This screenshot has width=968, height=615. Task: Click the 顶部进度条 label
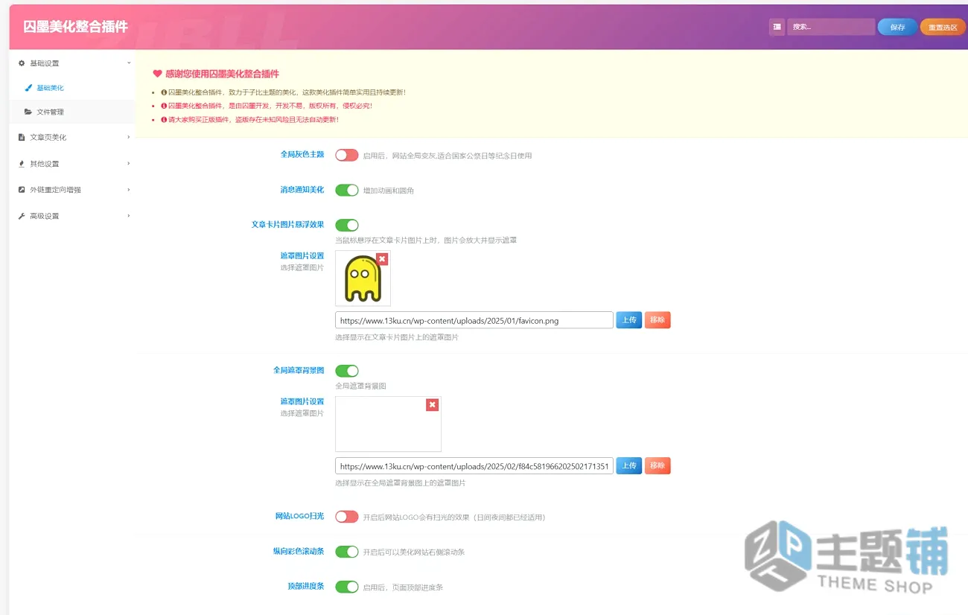coord(306,586)
